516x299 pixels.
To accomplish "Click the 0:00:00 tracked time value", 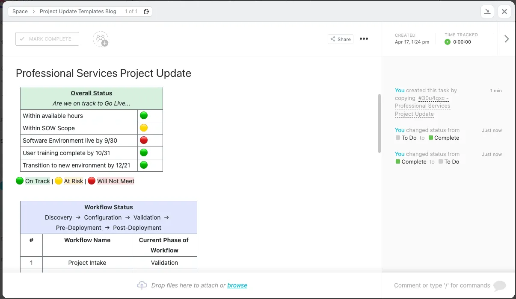I will (462, 42).
